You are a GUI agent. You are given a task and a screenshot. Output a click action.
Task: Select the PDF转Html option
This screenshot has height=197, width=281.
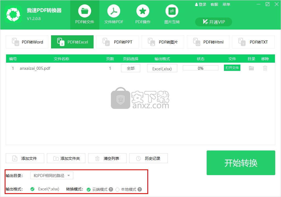[x=208, y=42]
